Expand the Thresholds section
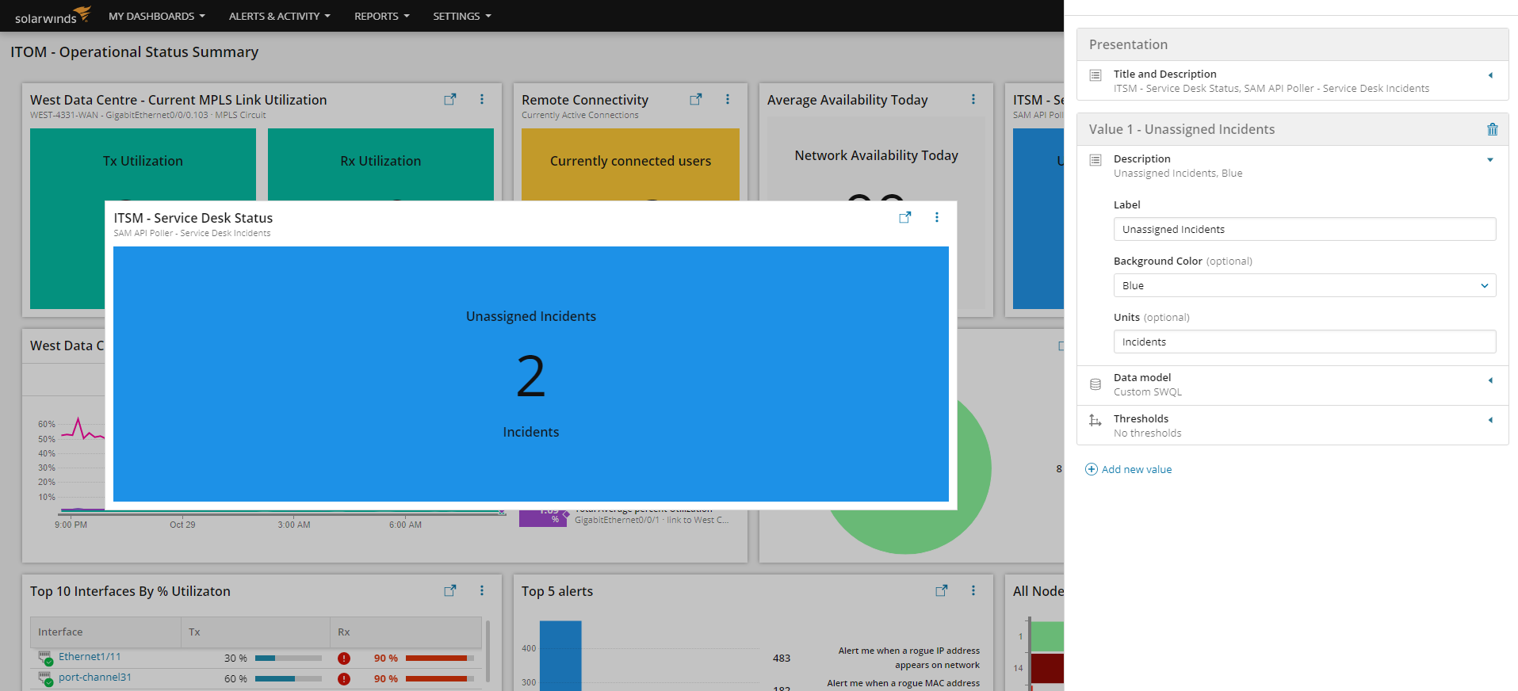Image resolution: width=1518 pixels, height=691 pixels. pos(1490,420)
